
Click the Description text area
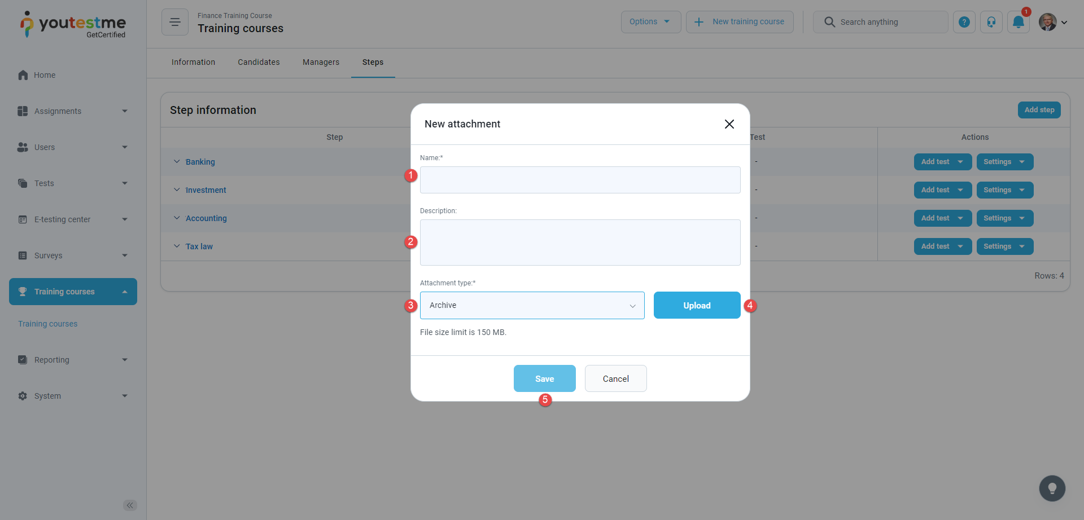coord(580,243)
